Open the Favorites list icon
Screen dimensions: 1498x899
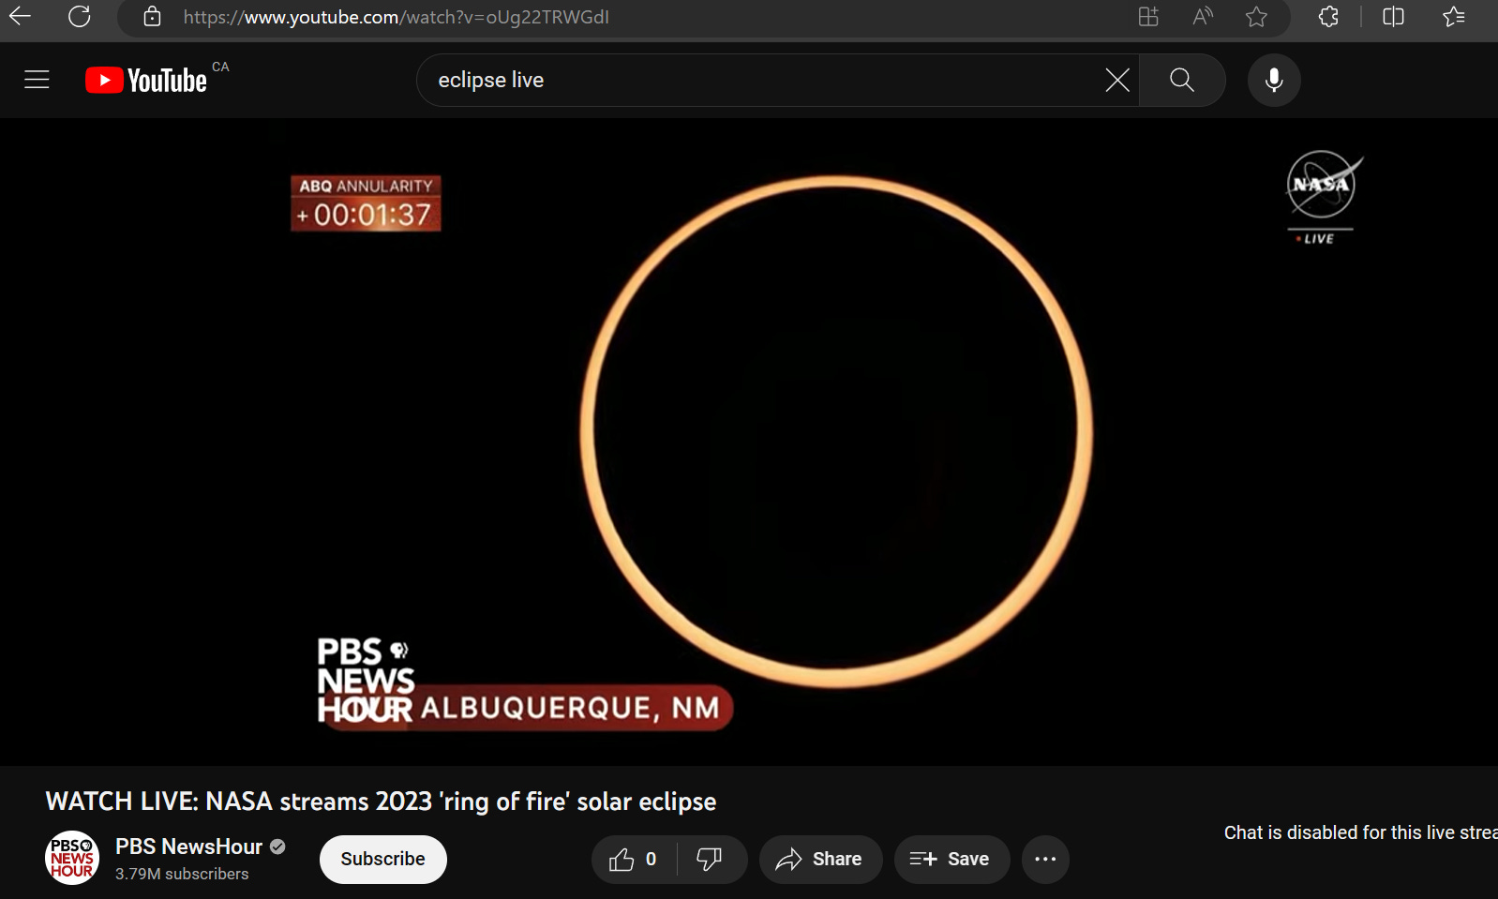tap(1454, 16)
